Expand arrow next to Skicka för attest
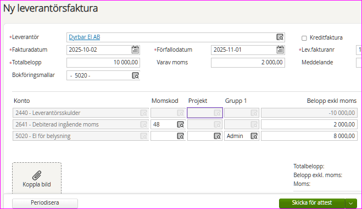This screenshot has width=362, height=209. tap(351, 204)
